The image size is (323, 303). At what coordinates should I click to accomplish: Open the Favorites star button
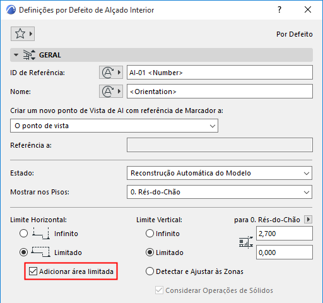pyautogui.click(x=23, y=33)
